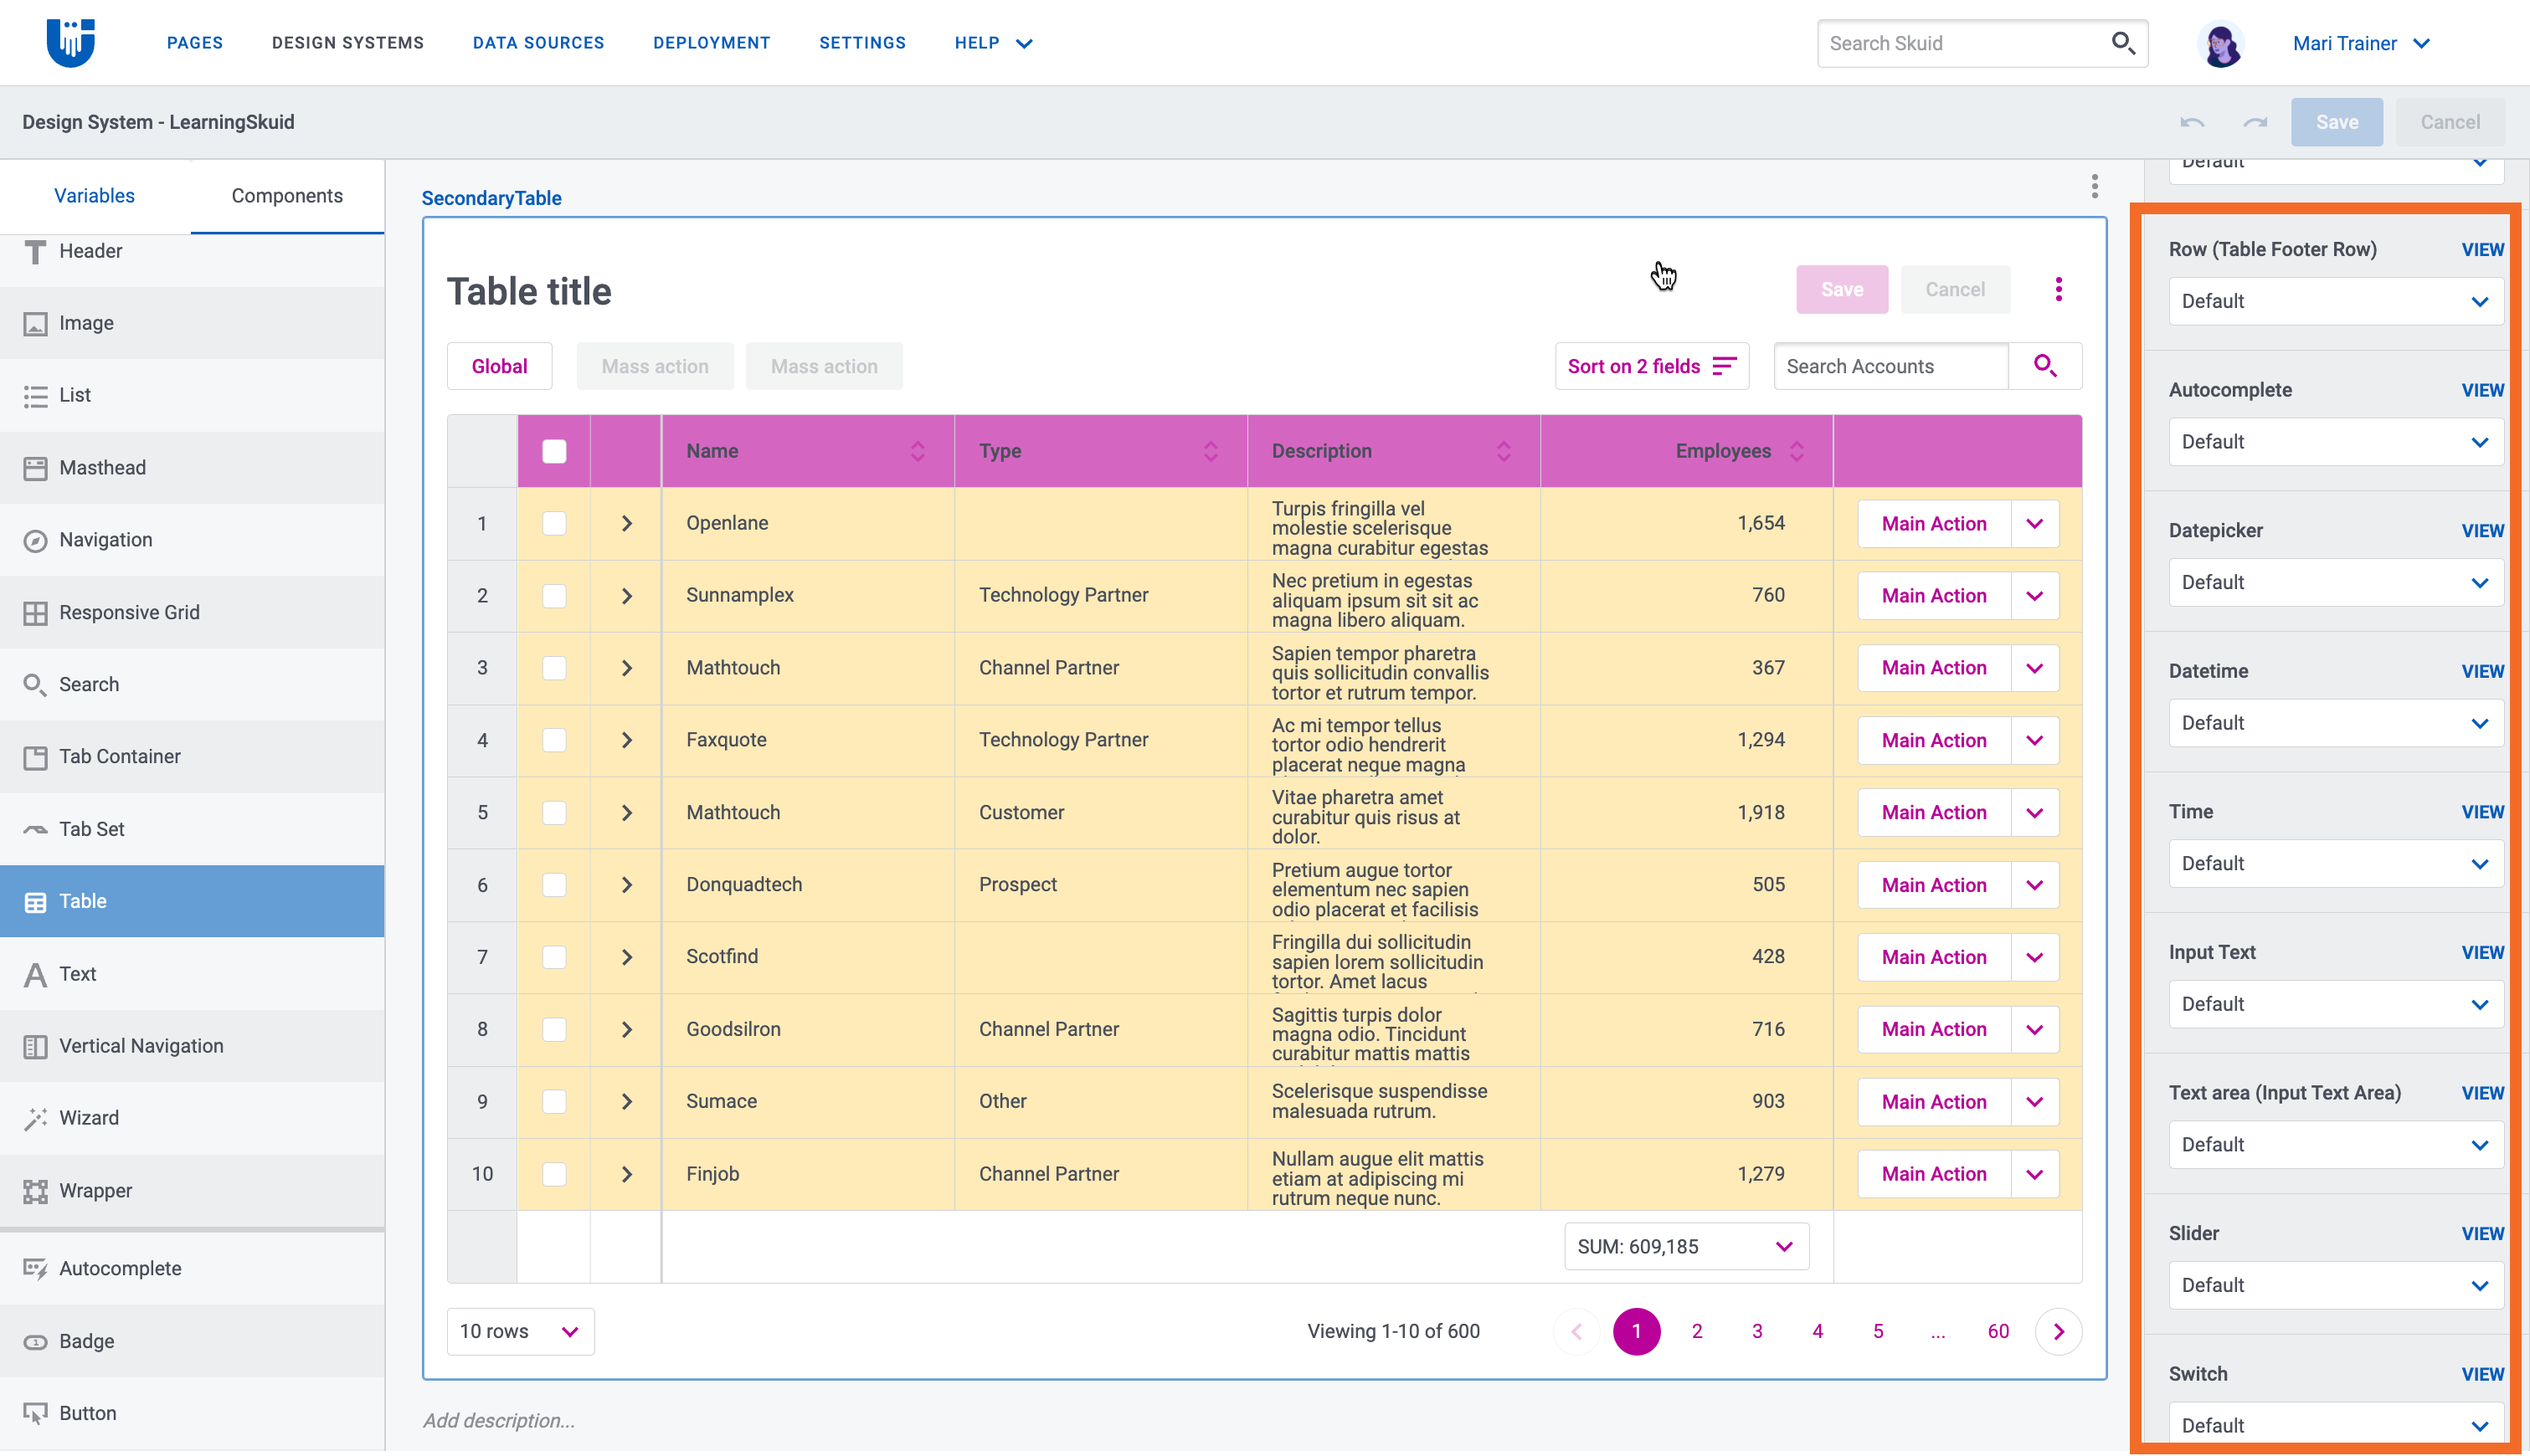This screenshot has width=2530, height=1456.
Task: Check the Openlane row checkbox
Action: point(554,523)
